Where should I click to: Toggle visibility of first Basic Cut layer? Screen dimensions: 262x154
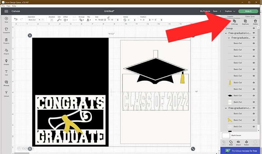[x=254, y=43]
